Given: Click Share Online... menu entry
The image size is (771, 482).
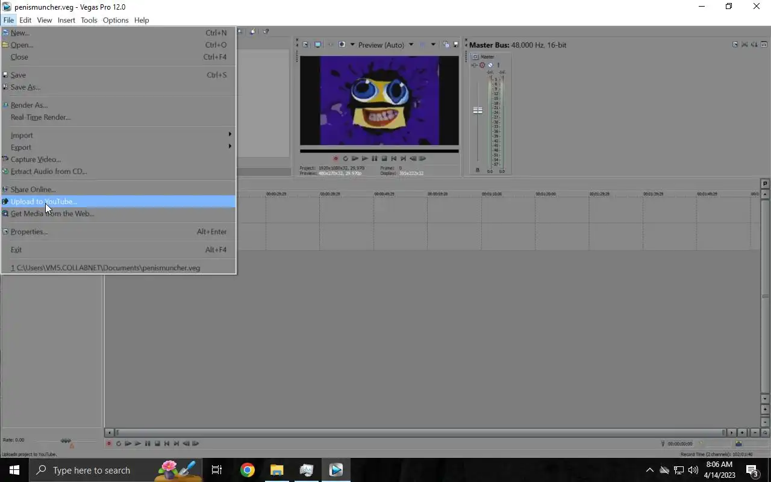Looking at the screenshot, I should click(118, 189).
